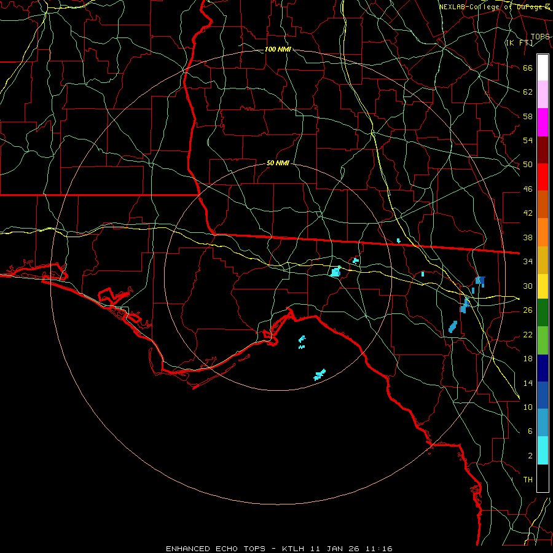This screenshot has width=553, height=553.
Task: Click the 10 legend value
Action: [x=528, y=407]
